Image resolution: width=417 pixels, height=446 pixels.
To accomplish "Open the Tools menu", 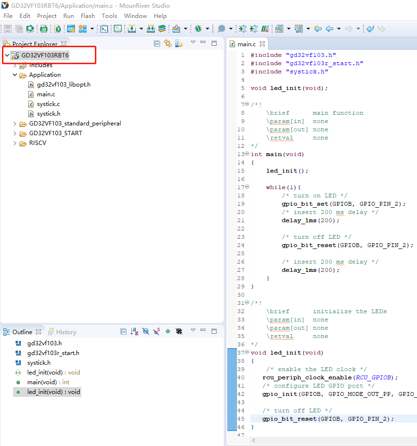I will [109, 16].
